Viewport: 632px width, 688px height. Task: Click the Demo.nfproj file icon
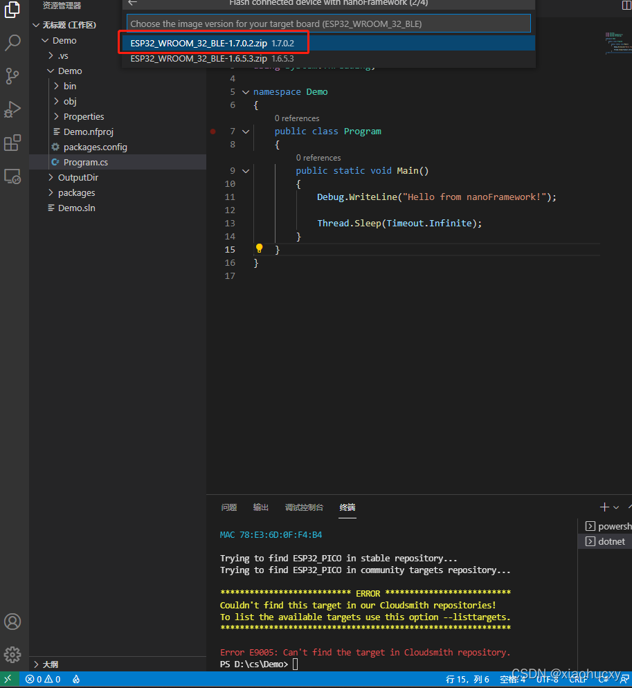[57, 132]
